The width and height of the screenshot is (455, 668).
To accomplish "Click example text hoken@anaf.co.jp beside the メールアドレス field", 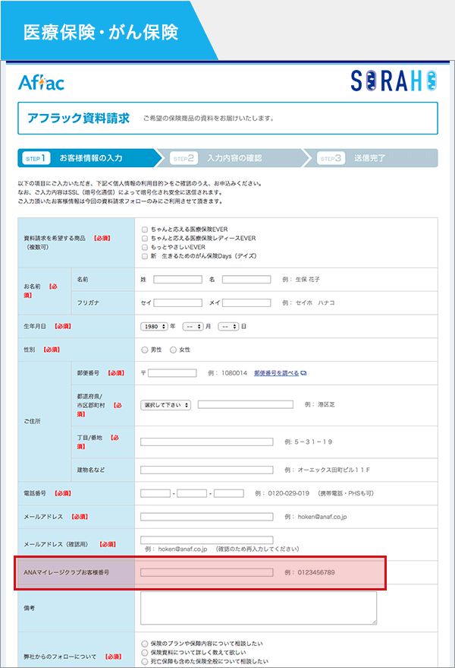I will pos(322,517).
